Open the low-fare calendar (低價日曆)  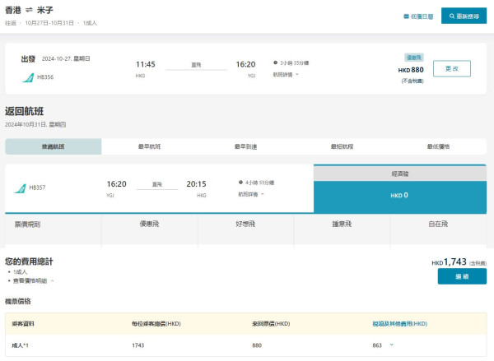tap(418, 16)
